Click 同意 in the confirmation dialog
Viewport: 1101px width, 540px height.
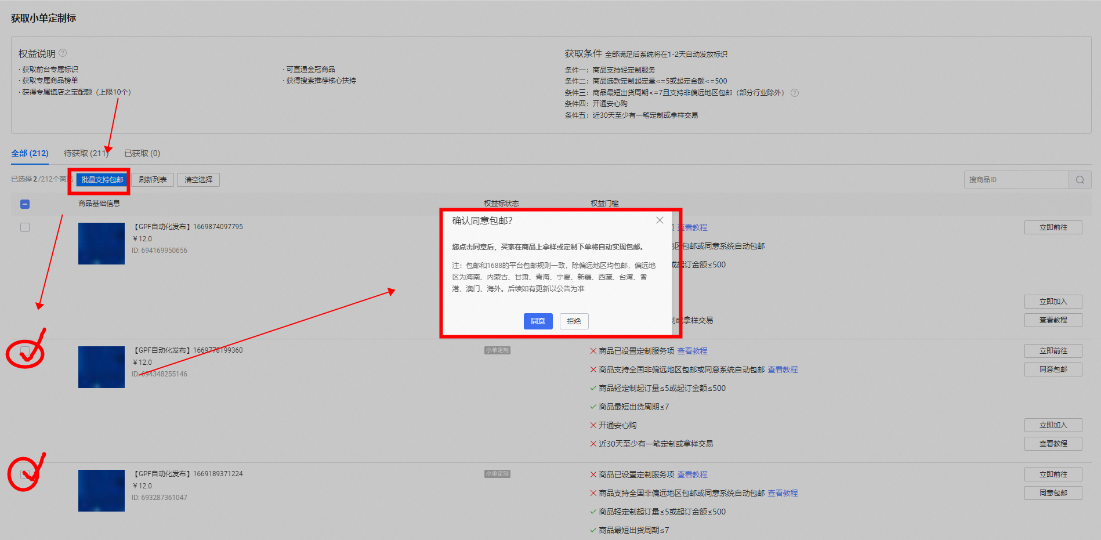[538, 321]
